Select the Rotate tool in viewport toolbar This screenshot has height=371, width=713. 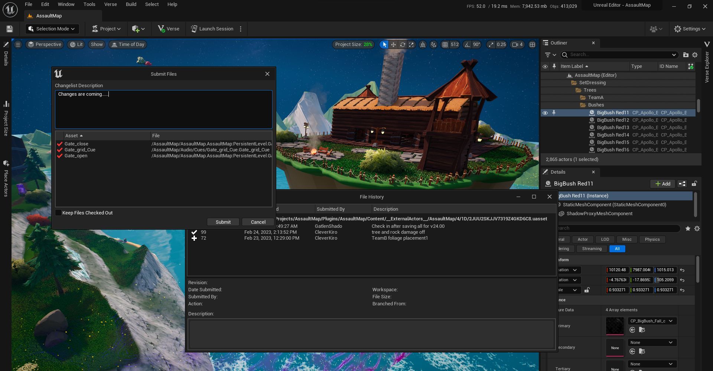pyautogui.click(x=403, y=45)
